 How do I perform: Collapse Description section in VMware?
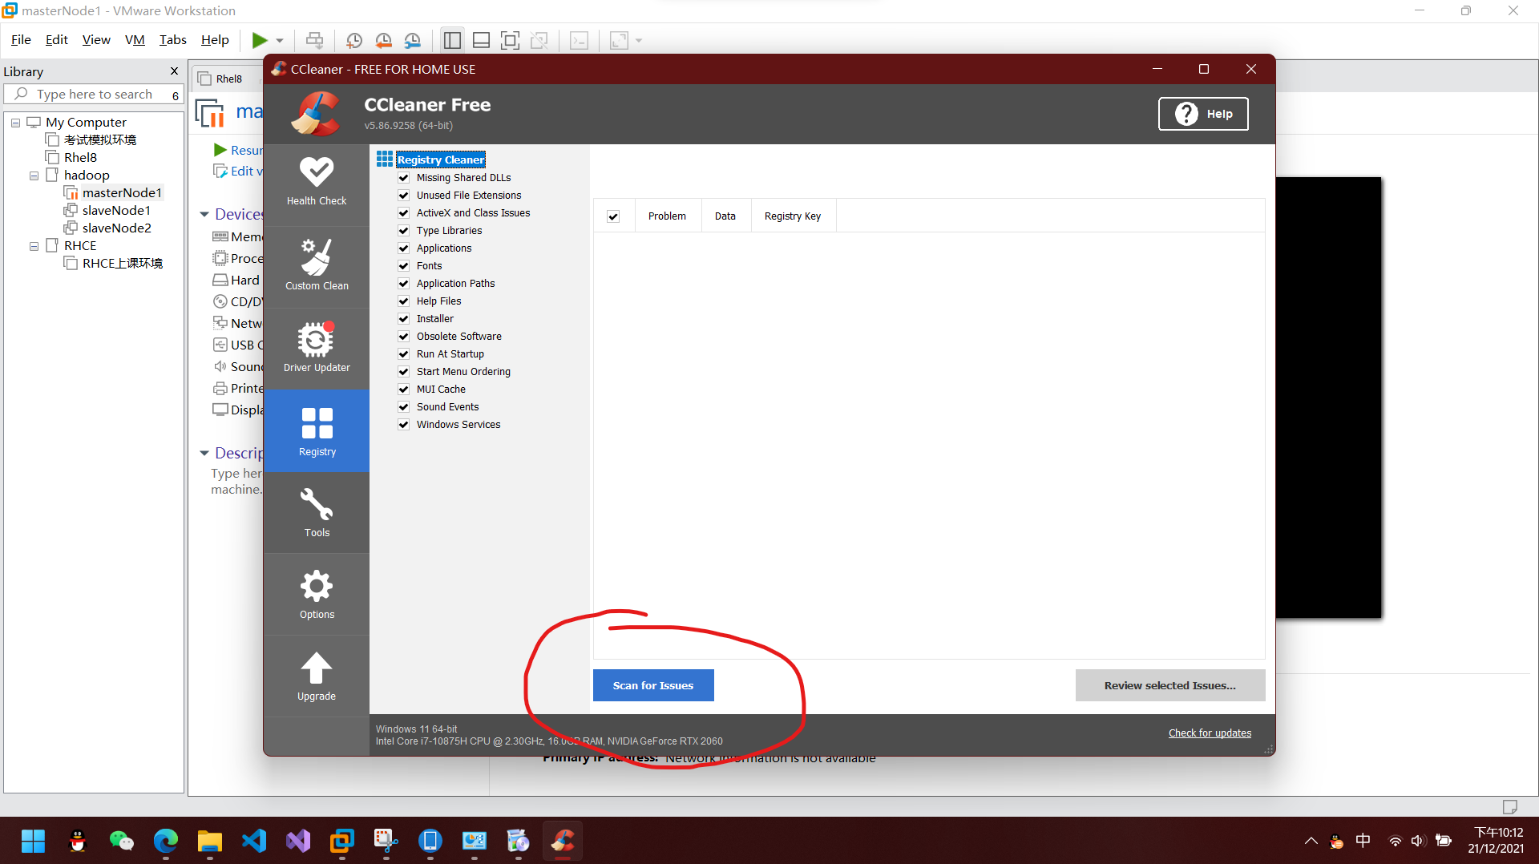[204, 453]
